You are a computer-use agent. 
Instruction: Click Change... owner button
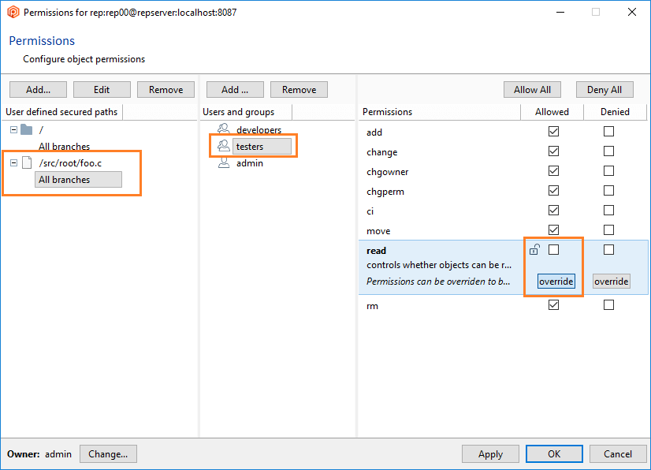coord(108,453)
